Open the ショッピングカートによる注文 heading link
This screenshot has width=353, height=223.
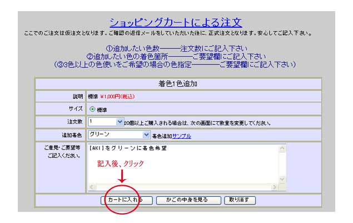pos(176,23)
